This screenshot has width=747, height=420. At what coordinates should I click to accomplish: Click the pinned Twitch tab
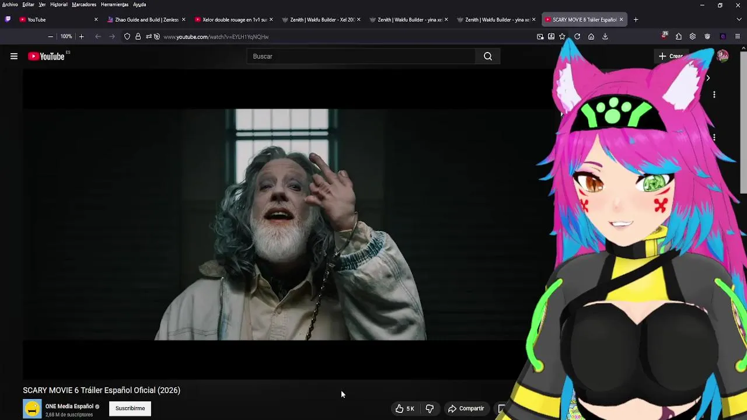tap(8, 19)
